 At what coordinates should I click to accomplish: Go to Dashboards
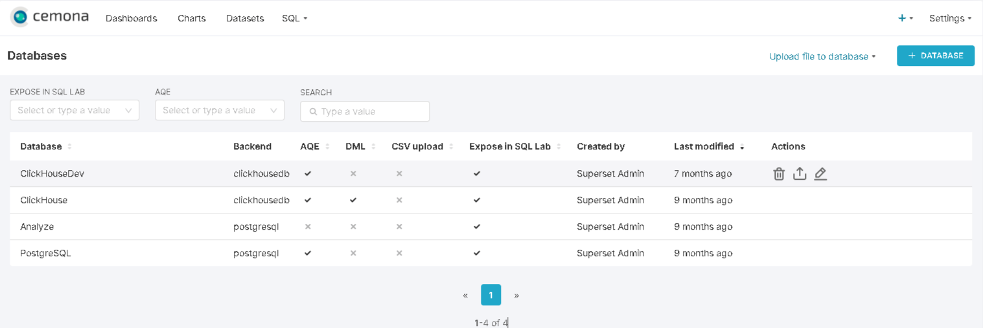click(x=132, y=18)
